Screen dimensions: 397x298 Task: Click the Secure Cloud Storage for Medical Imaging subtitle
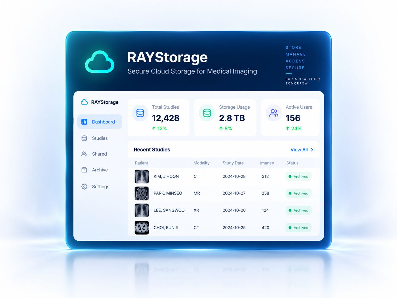click(192, 71)
